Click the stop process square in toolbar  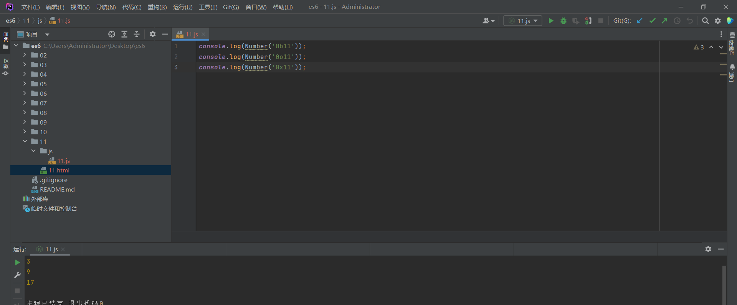click(x=601, y=21)
